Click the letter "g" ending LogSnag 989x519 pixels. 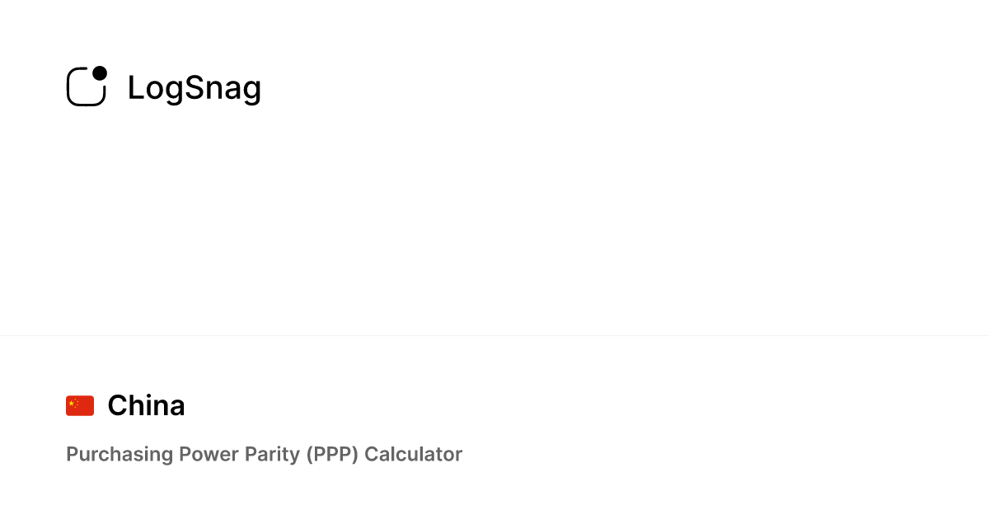[x=252, y=91]
